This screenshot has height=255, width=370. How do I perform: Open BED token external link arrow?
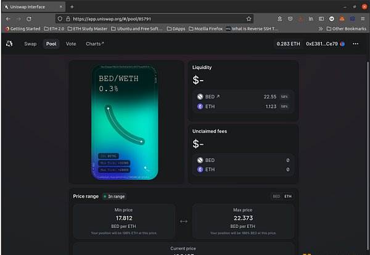click(x=218, y=96)
